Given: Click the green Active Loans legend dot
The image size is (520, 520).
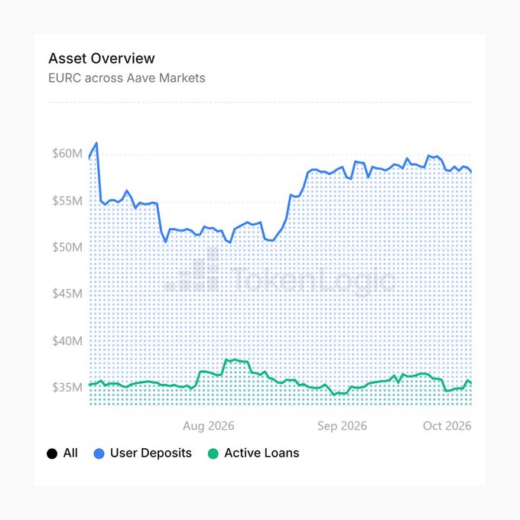Looking at the screenshot, I should pyautogui.click(x=213, y=453).
